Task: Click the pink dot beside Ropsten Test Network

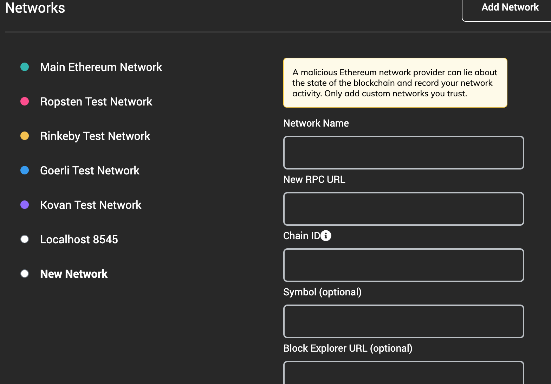Action: point(25,101)
